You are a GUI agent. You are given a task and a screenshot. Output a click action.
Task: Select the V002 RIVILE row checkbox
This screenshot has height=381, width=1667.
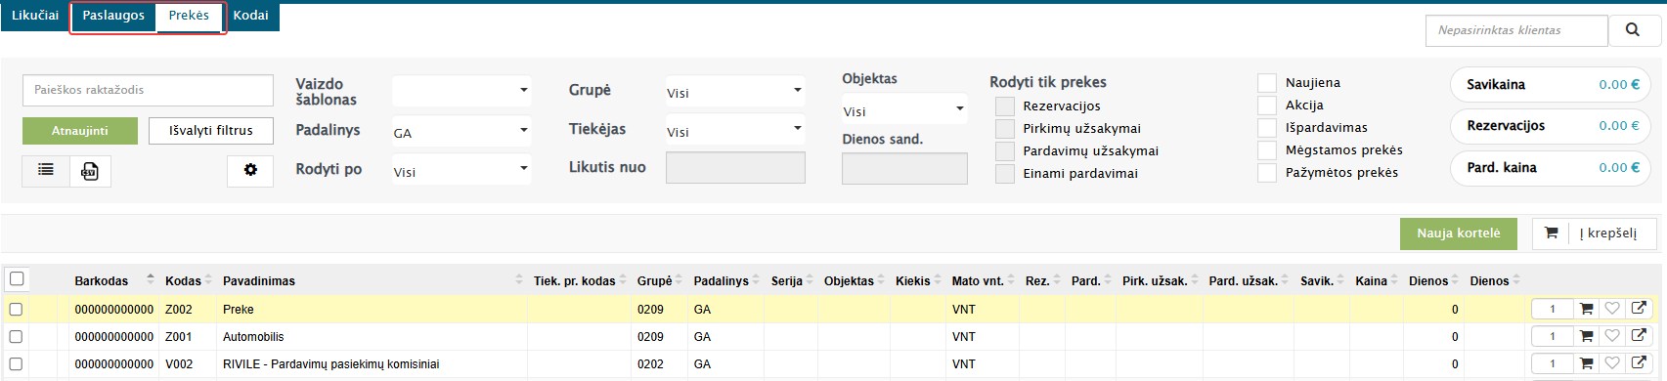(16, 363)
